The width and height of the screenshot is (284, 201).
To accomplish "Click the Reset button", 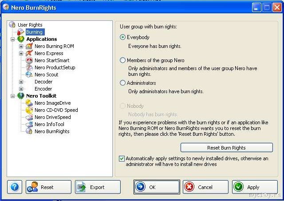I will coord(48,187).
